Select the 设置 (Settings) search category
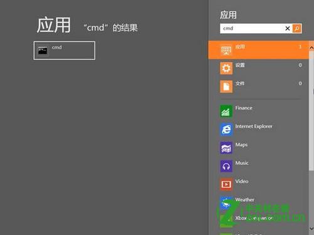The height and width of the screenshot is (235, 314). (259, 68)
